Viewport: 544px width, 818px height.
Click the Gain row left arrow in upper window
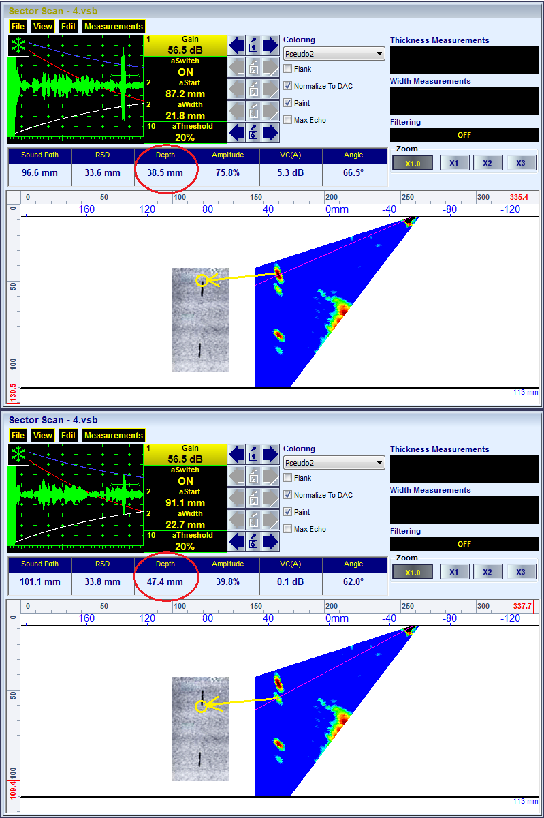coord(236,46)
